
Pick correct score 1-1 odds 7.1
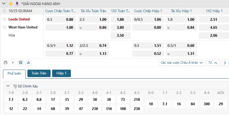165,104
